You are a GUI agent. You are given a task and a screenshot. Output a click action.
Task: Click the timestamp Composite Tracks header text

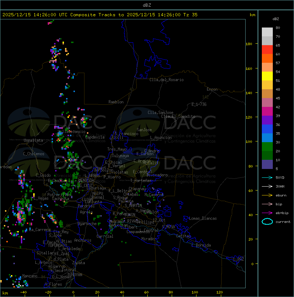100,15
